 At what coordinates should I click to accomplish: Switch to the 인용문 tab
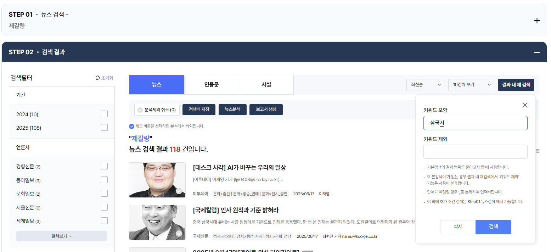tap(212, 84)
